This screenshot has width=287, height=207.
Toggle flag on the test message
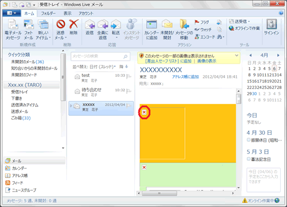129,76
